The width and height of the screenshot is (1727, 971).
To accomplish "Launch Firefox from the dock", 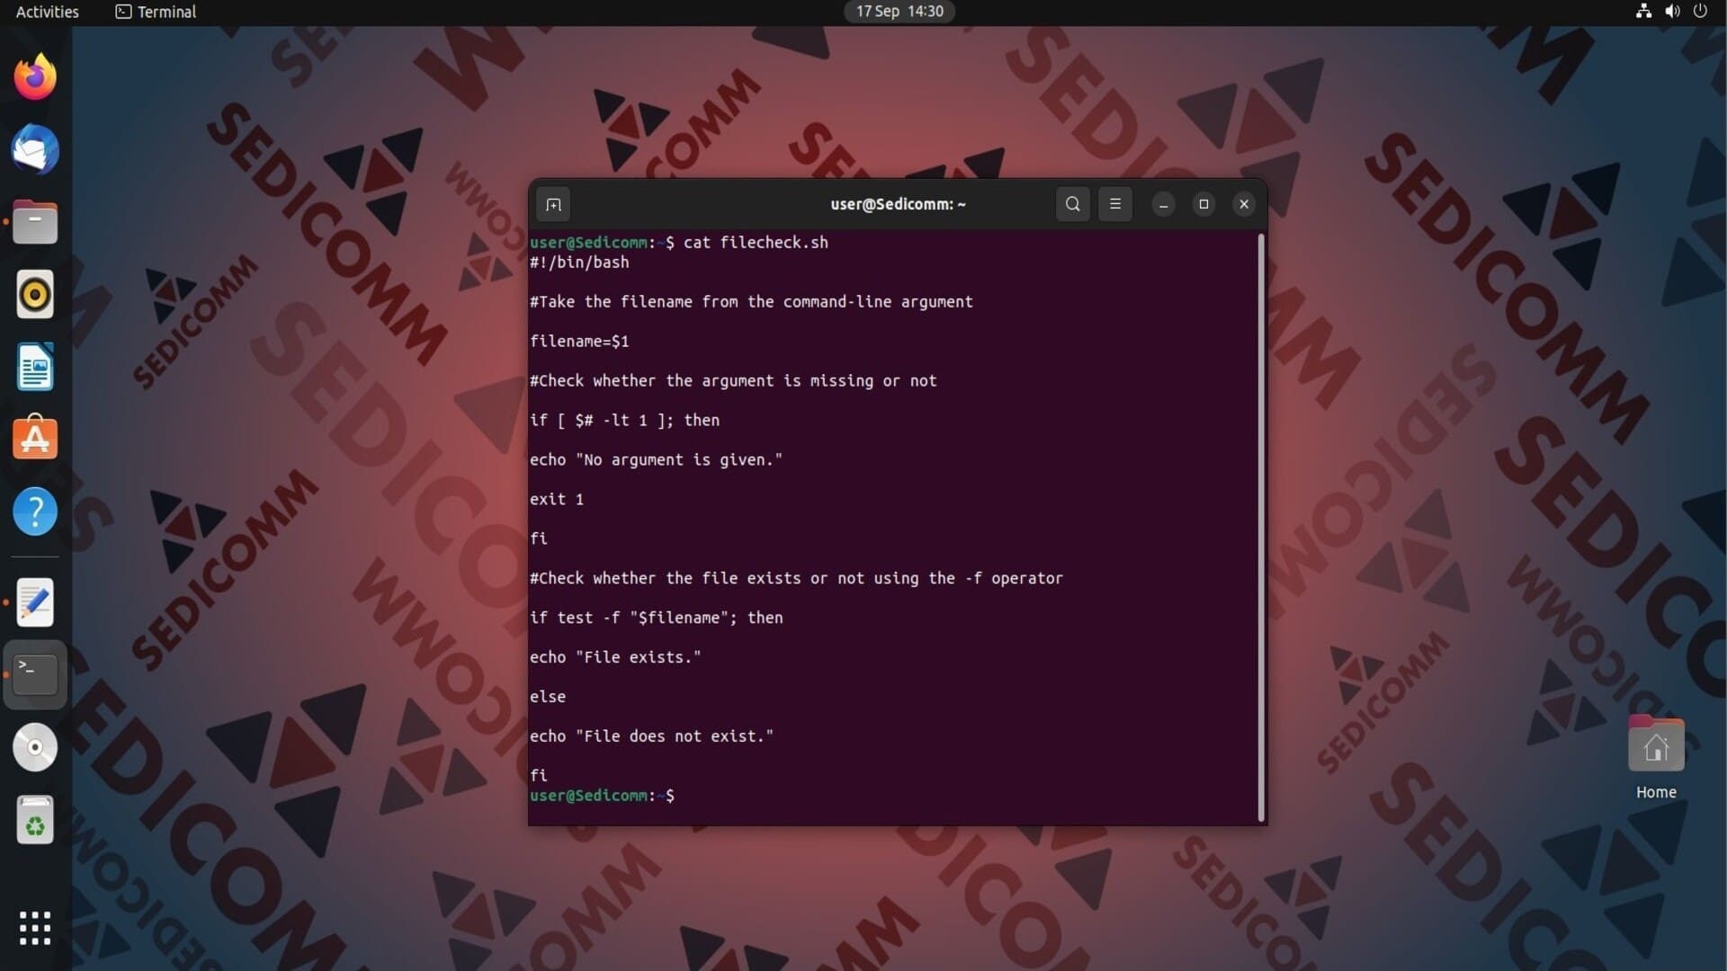I will point(35,77).
